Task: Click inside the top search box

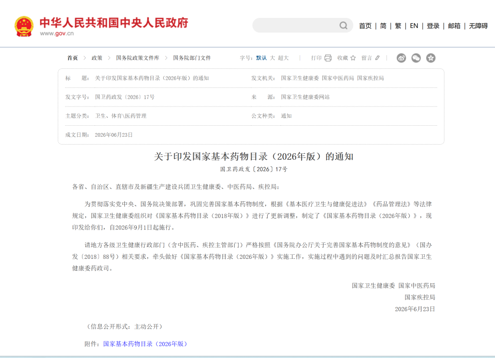Action: pos(296,25)
